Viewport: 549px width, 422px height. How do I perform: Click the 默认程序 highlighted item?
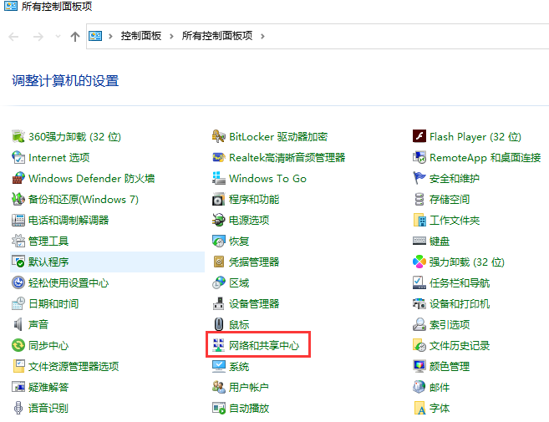pos(48,262)
